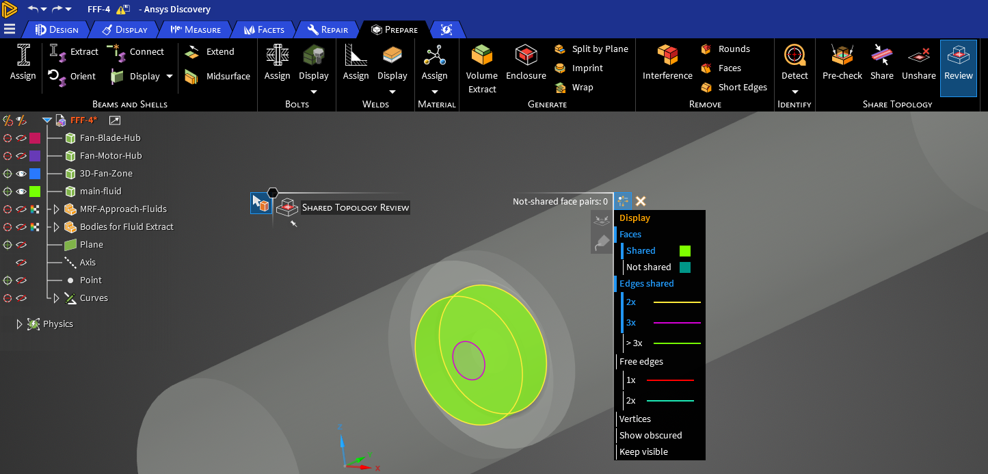Hide the main-fluid body via eye icon

(x=21, y=192)
